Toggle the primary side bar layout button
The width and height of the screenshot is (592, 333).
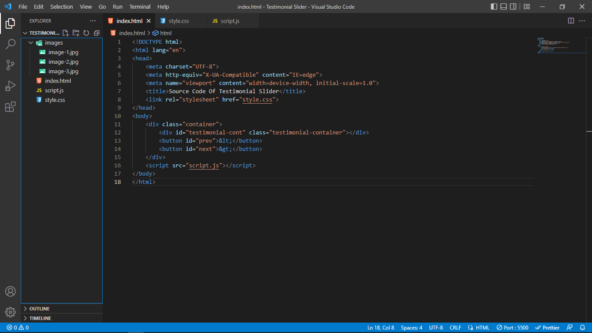pos(494,7)
